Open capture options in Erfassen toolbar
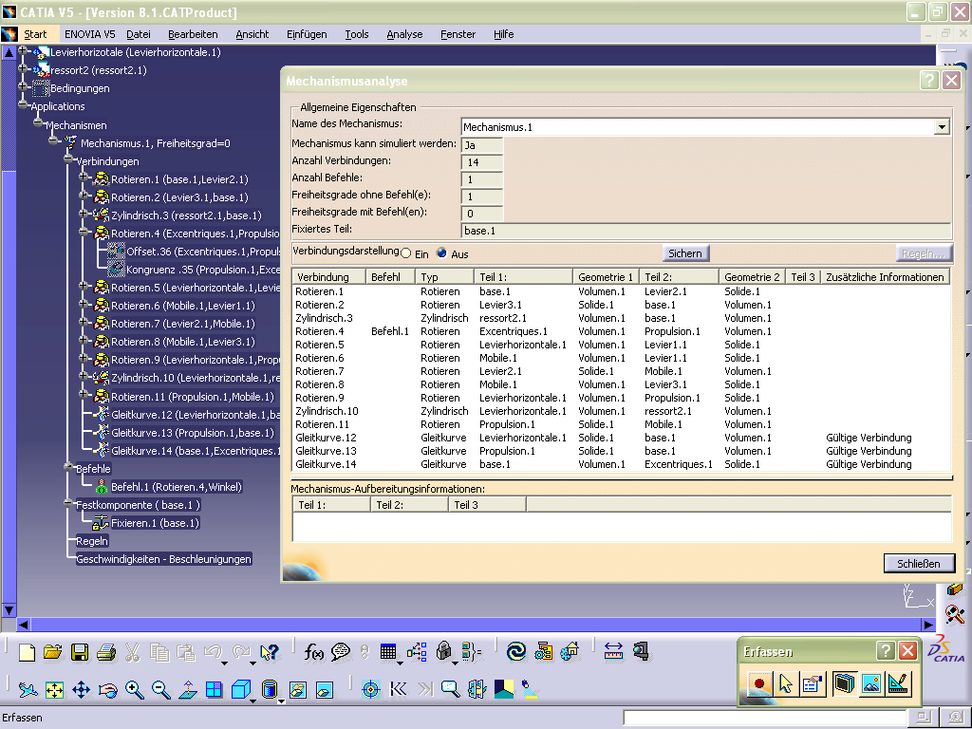The height and width of the screenshot is (729, 972). coord(812,683)
